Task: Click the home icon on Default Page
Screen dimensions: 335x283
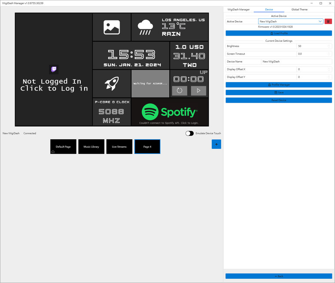Action: [x=53, y=152]
